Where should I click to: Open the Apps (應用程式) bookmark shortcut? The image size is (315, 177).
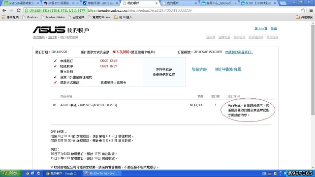pyautogui.click(x=10, y=17)
